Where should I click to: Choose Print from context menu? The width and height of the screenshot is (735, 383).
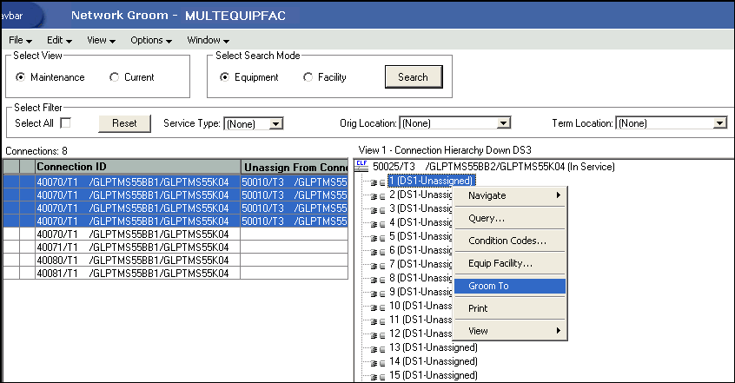(x=510, y=308)
